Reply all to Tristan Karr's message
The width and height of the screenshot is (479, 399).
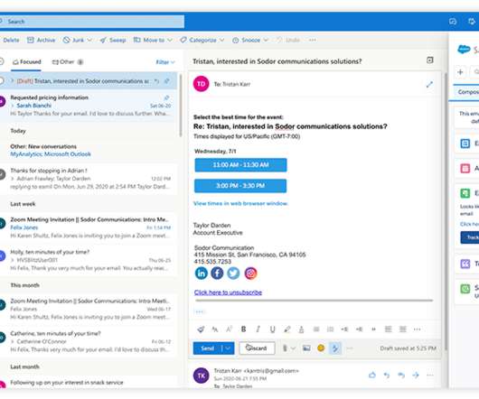point(401,375)
